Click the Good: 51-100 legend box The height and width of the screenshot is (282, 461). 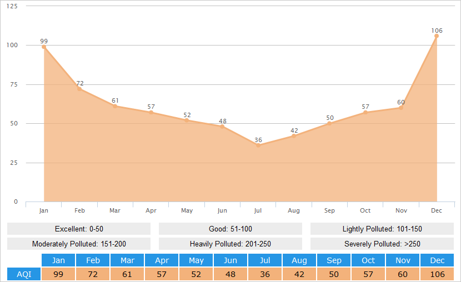[x=231, y=229]
